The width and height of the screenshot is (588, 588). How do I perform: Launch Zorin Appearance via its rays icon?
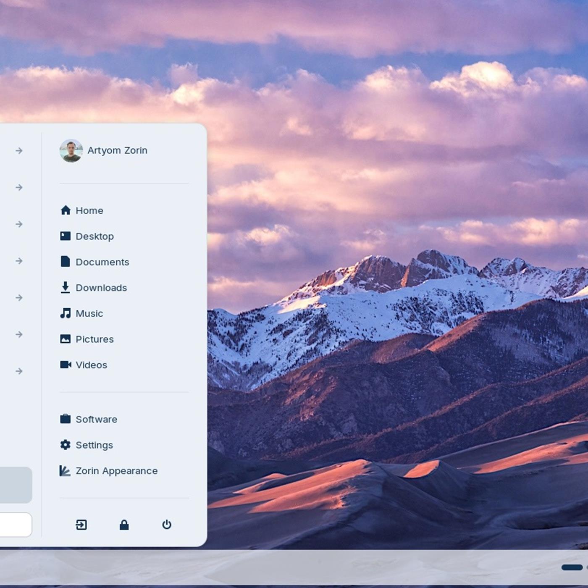(x=66, y=471)
